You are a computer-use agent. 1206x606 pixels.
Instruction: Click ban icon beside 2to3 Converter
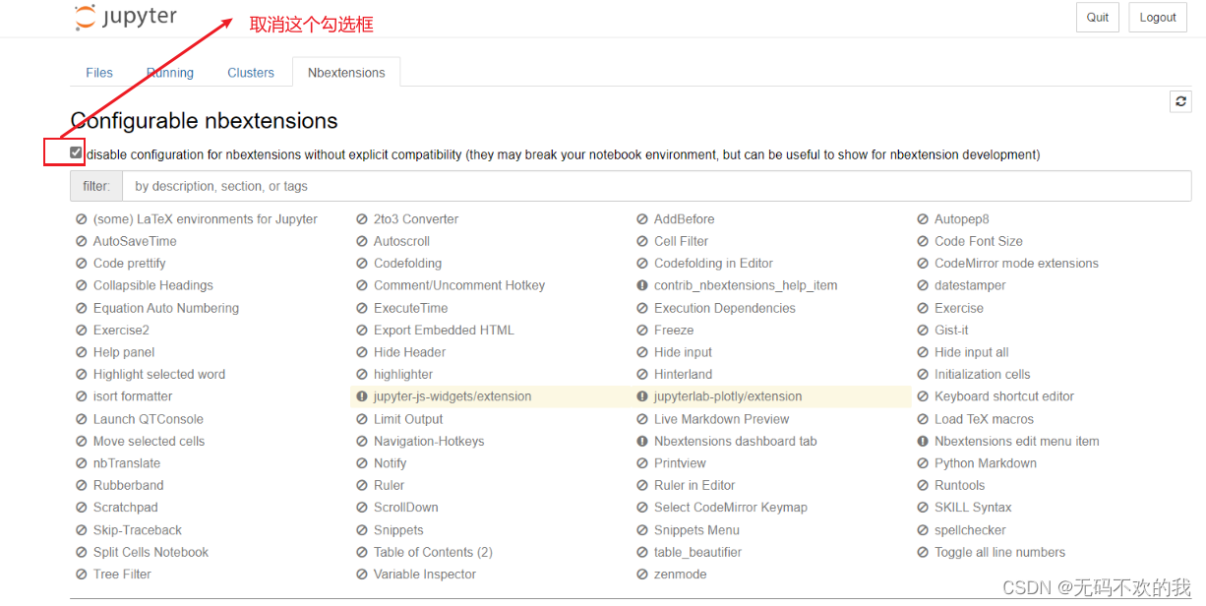click(362, 219)
